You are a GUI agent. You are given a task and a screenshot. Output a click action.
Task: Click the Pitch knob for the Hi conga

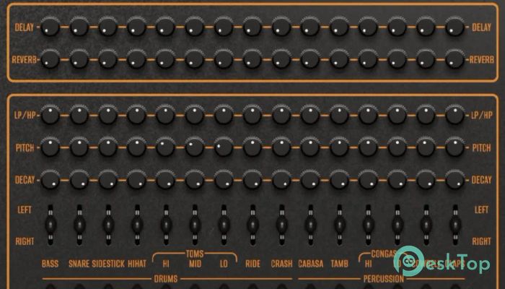[367, 147]
